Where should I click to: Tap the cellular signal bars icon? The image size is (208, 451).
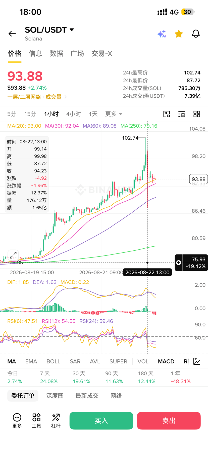162,12
